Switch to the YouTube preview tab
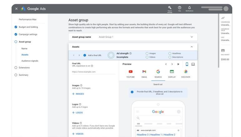This screenshot has height=137, width=241. coord(130,74)
